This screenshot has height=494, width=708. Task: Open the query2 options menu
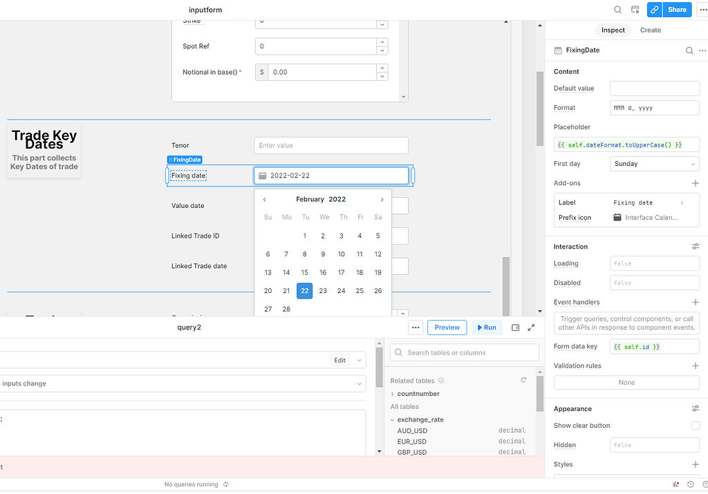(415, 327)
